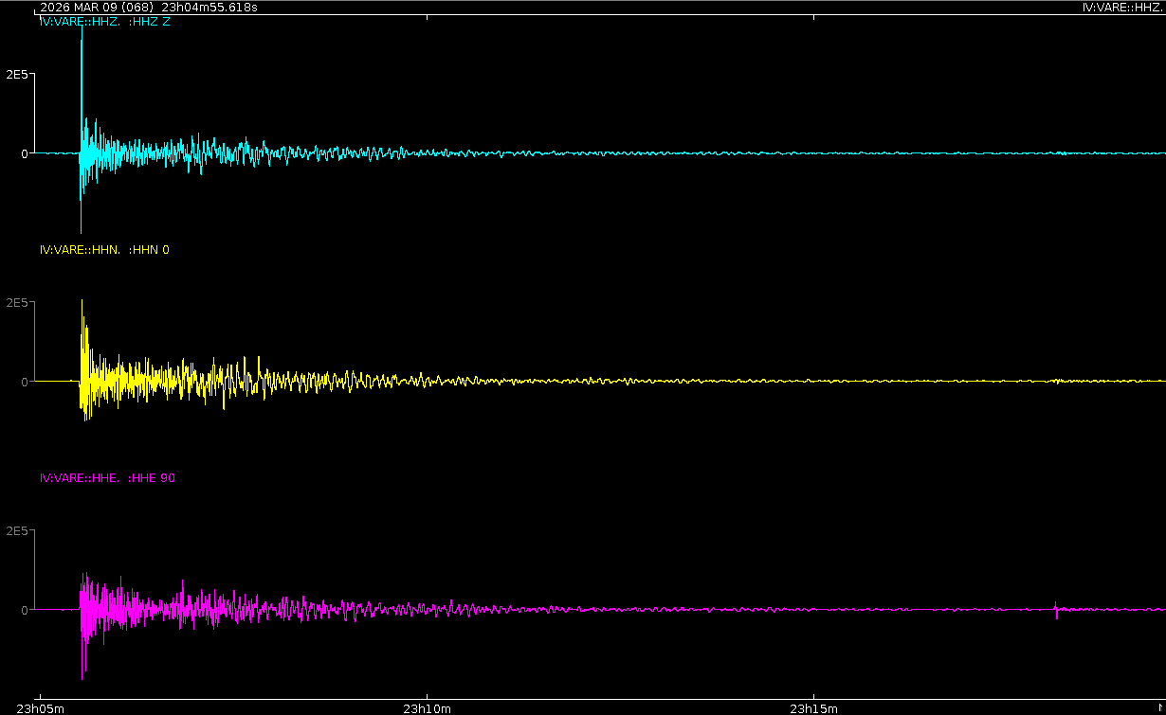Click the 0 amplitude label on yellow trace

[x=25, y=382]
